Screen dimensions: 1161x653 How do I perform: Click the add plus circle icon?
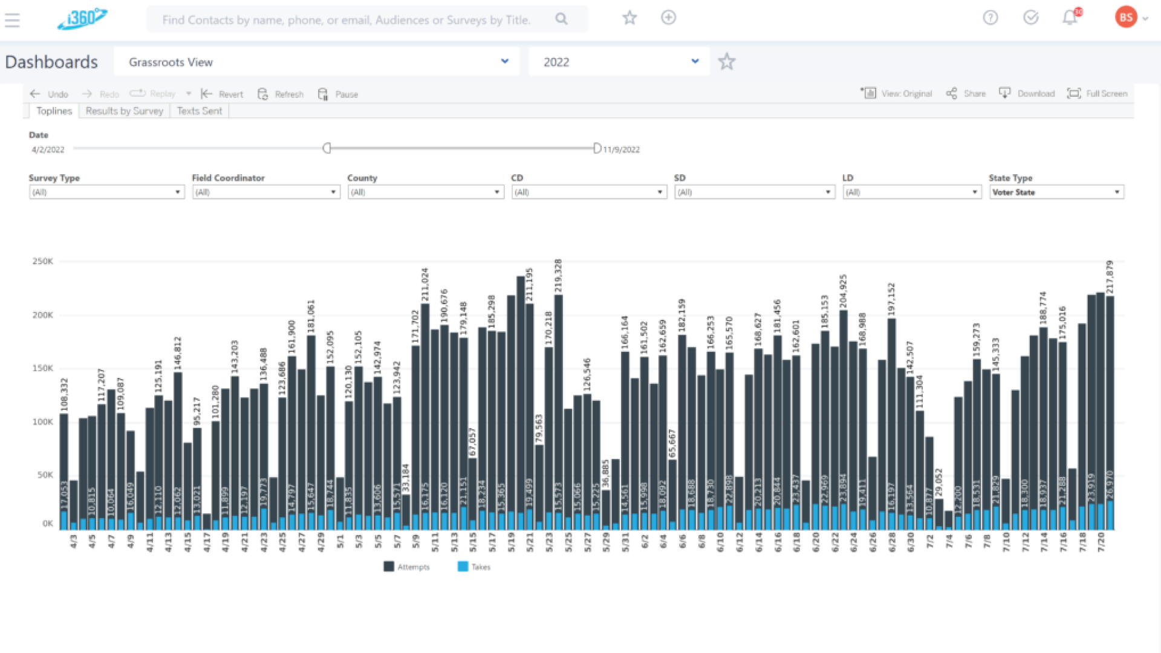pyautogui.click(x=668, y=18)
